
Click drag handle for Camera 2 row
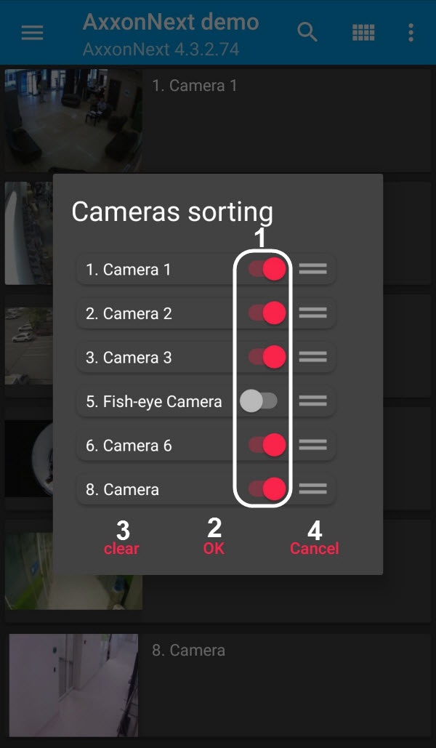click(x=313, y=313)
